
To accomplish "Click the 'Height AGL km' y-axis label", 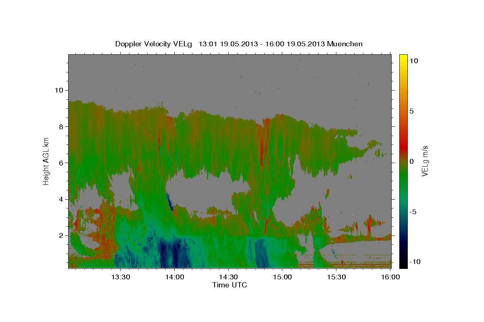I will (46, 161).
